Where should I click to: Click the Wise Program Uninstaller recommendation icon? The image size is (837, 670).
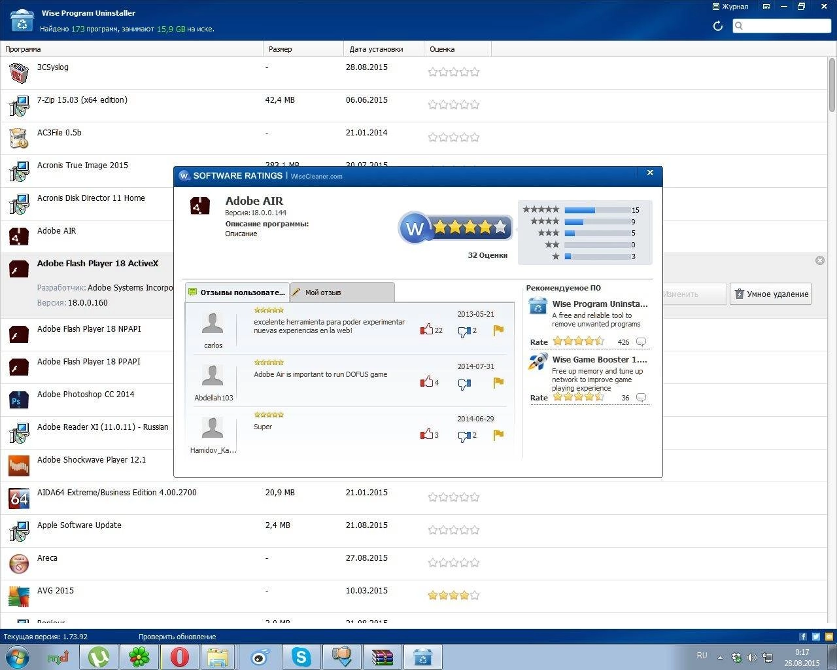pyautogui.click(x=538, y=306)
